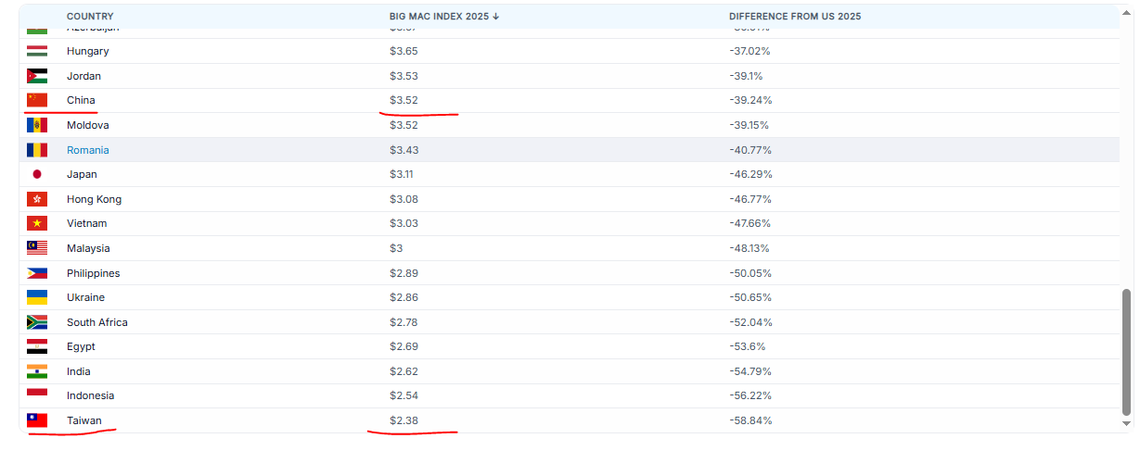Click the Jordan flag icon

pyautogui.click(x=37, y=76)
